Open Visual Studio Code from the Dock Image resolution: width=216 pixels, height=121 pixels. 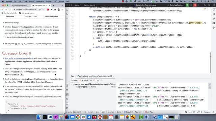point(50,117)
